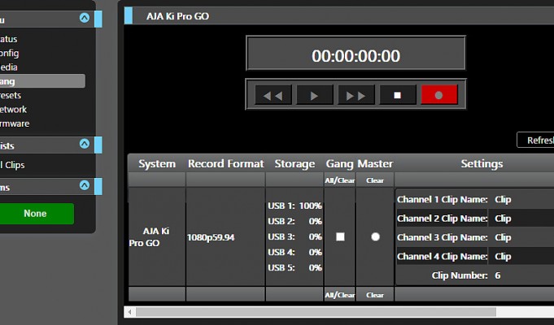Click the USB 1: 100% storage entry
554x325 pixels.
[x=294, y=206]
